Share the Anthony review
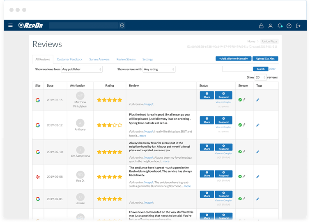This screenshot has width=310, height=222. [207, 120]
